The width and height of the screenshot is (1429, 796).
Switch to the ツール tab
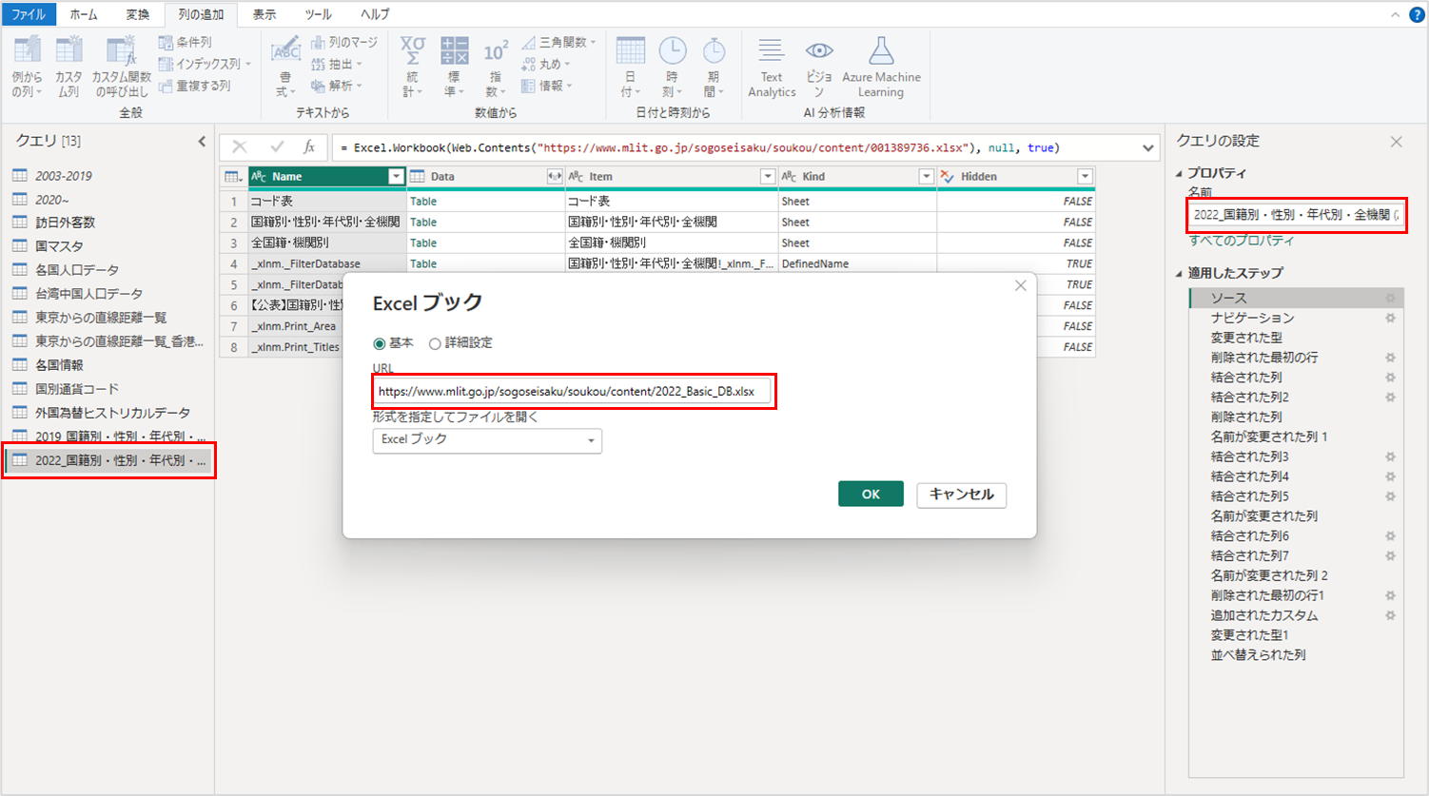click(318, 14)
